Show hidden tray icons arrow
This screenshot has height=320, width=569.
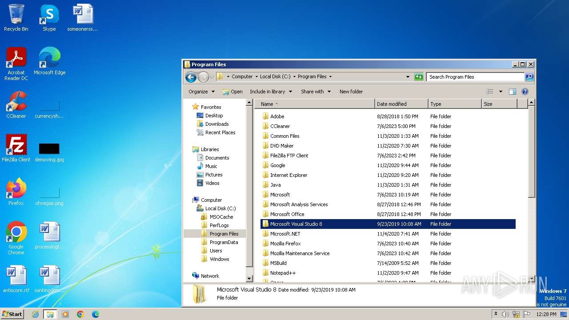point(496,314)
